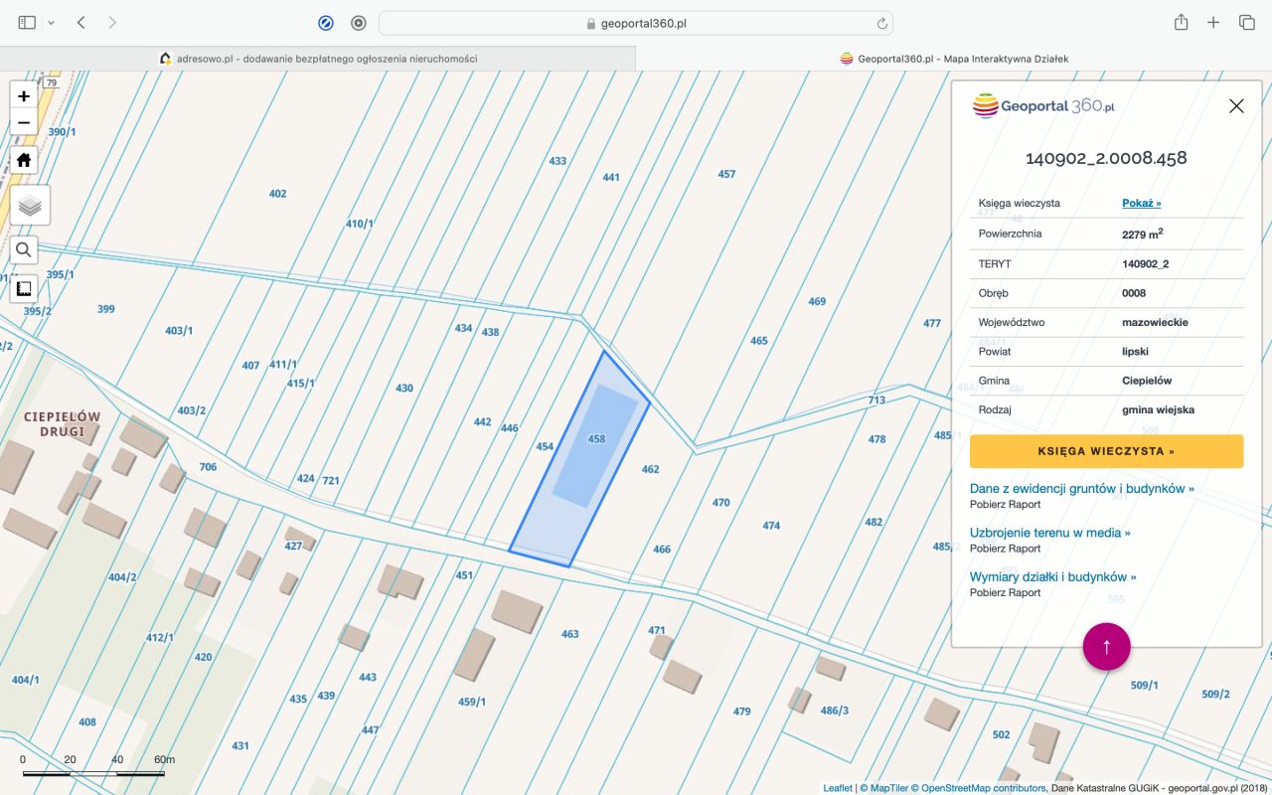1272x795 pixels.
Task: Click the pink scroll-up arrow button
Action: point(1106,647)
